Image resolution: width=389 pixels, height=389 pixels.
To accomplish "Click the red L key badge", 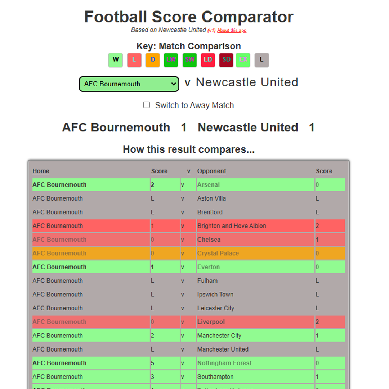I will [x=134, y=60].
